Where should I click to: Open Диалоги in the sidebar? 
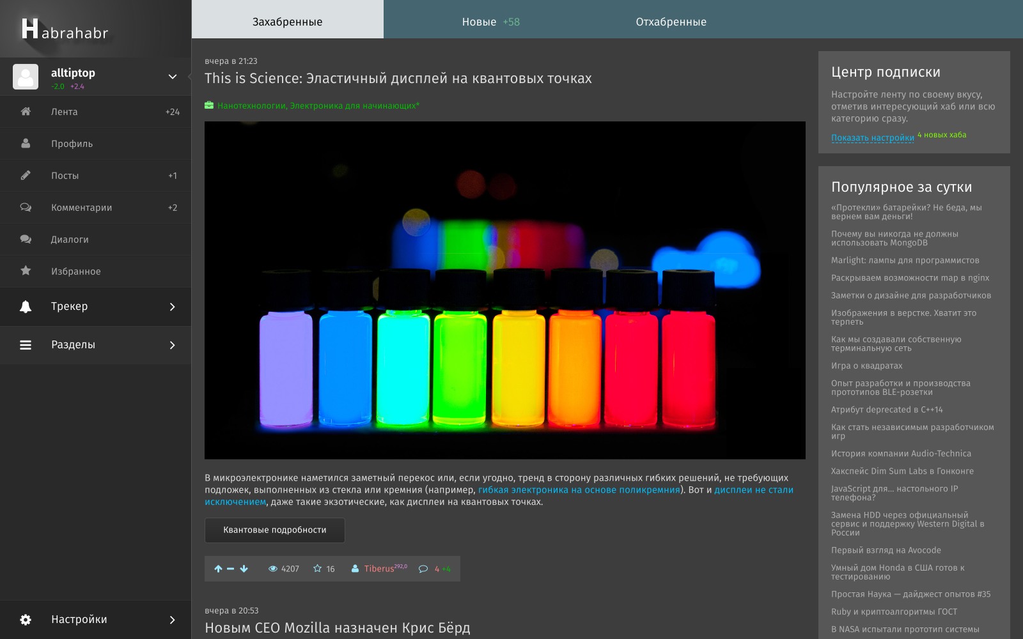[x=96, y=240]
